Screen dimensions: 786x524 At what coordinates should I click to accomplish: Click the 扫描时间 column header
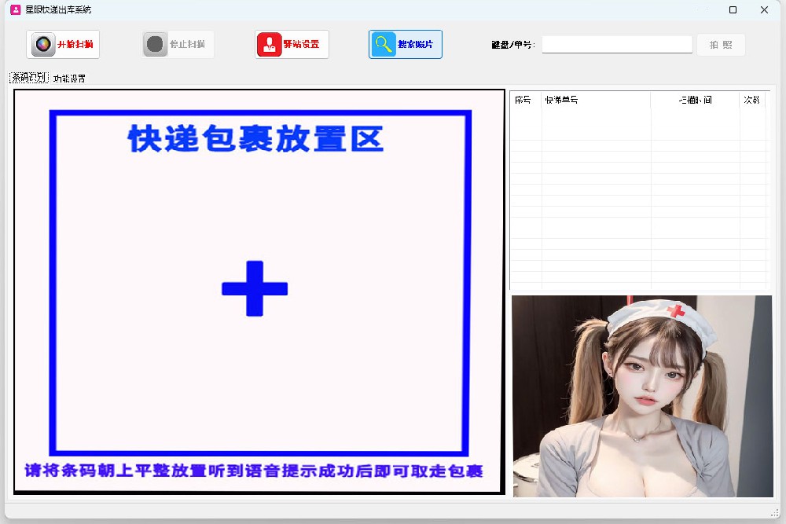coord(695,101)
